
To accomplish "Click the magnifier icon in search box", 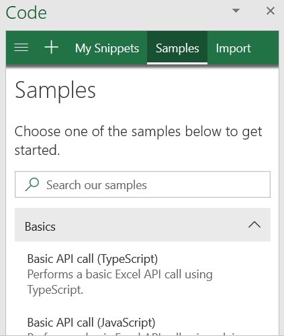I will point(32,184).
